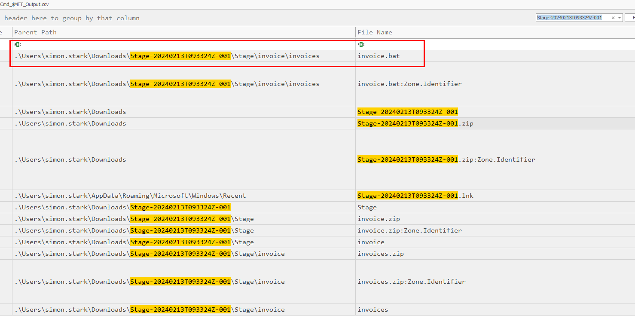This screenshot has height=325, width=635.
Task: Select the invoice.bat file name cell
Action: (x=379, y=56)
